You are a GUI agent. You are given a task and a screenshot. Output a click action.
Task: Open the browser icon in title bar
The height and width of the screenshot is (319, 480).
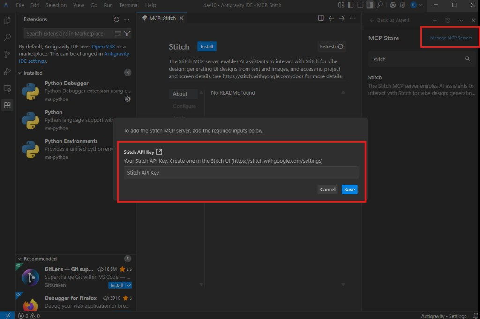pyautogui.click(x=393, y=5)
